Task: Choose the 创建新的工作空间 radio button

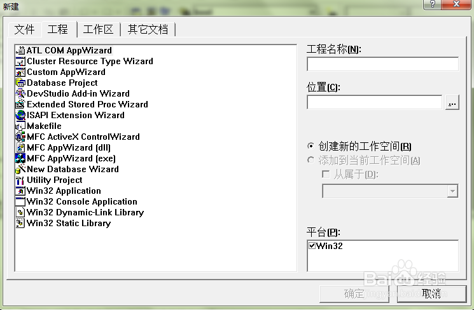Action: 310,146
